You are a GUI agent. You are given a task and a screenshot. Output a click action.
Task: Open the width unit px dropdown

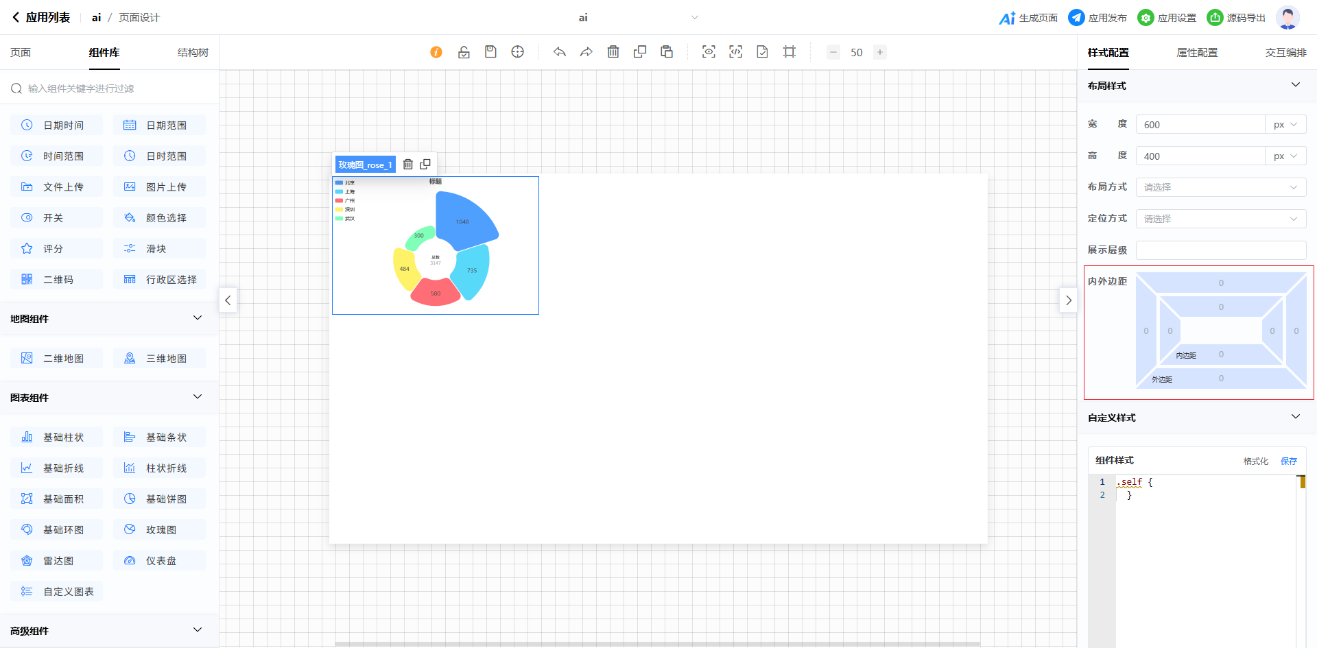click(x=1285, y=125)
